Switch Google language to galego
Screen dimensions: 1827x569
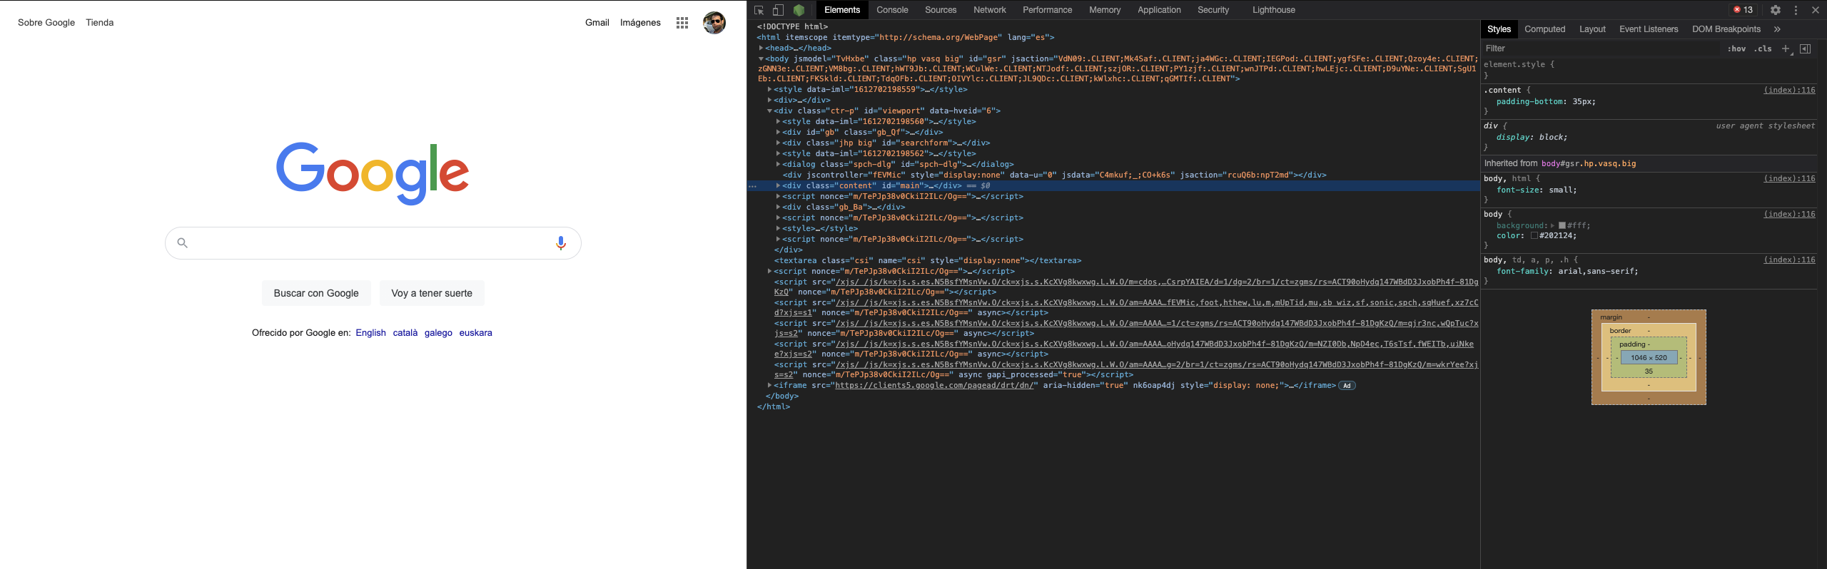[438, 333]
